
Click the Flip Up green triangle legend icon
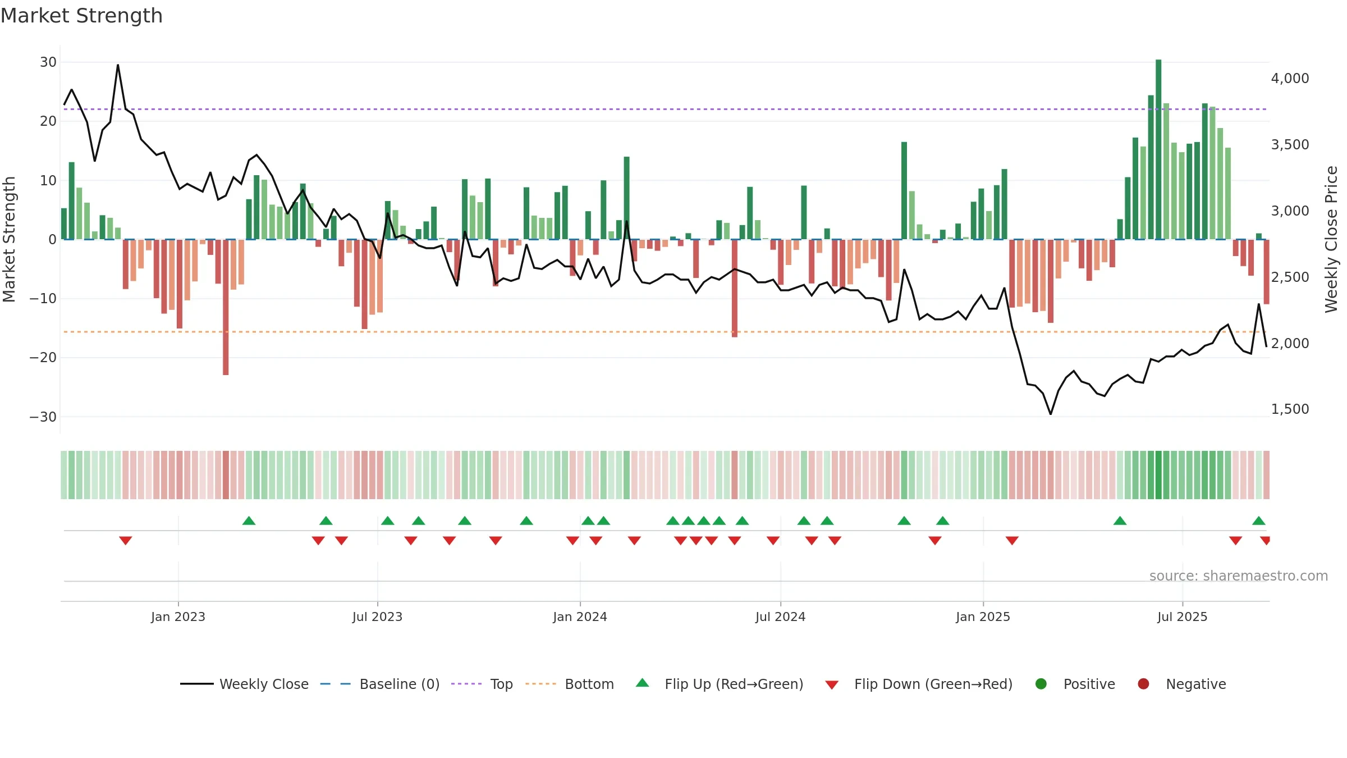643,683
